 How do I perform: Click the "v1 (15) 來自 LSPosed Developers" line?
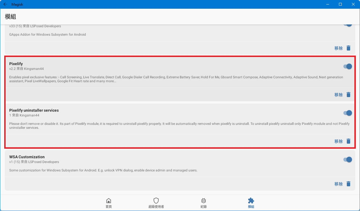(x=34, y=162)
